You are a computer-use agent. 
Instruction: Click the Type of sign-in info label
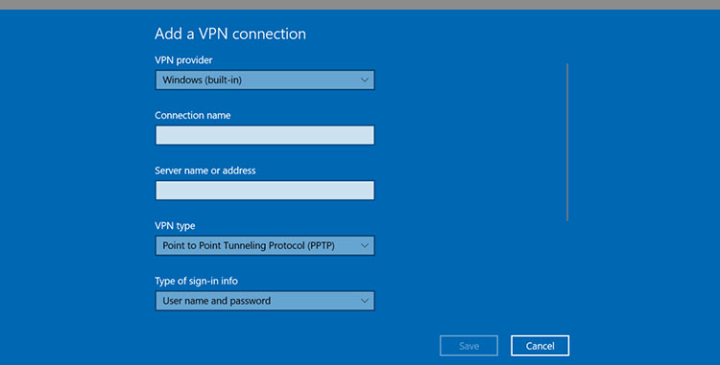click(x=196, y=281)
